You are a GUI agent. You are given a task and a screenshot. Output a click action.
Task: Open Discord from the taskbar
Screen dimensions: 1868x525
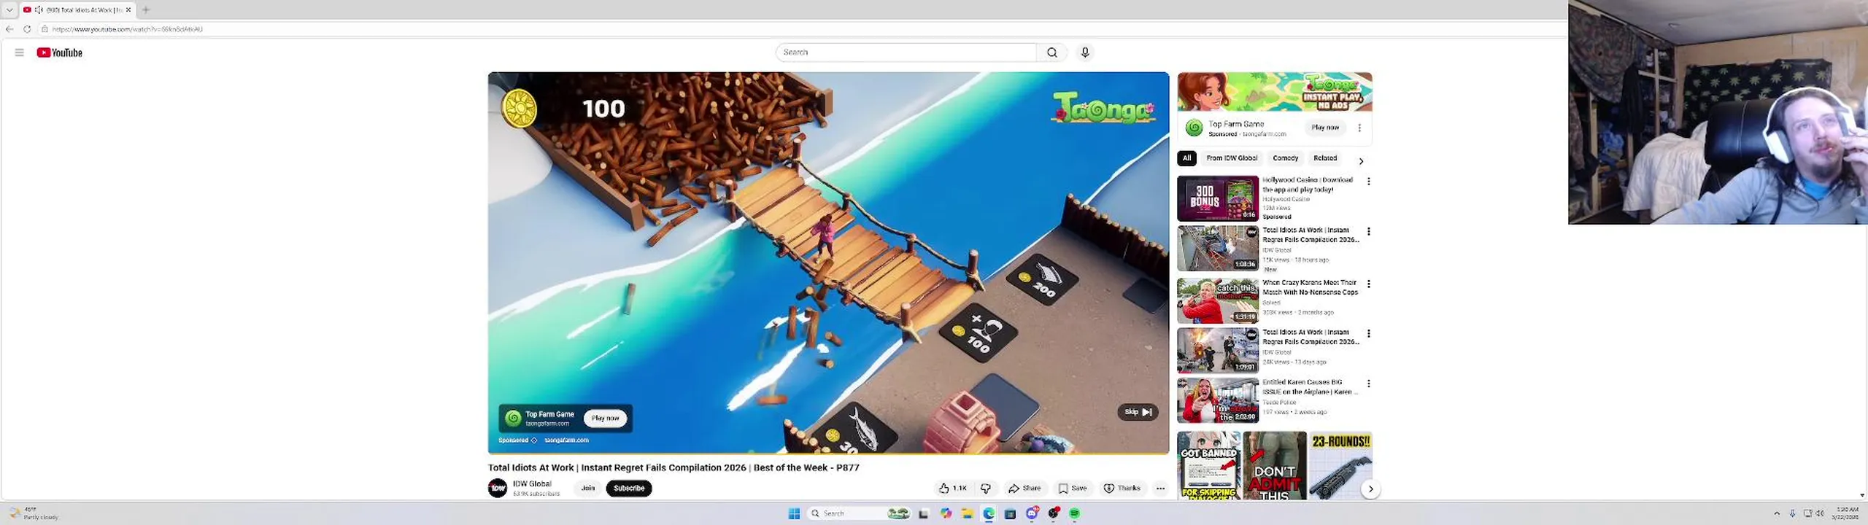[x=1032, y=513]
